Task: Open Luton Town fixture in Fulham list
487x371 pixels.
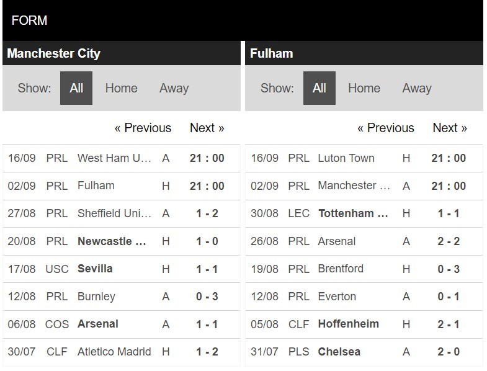Action: tap(364, 158)
